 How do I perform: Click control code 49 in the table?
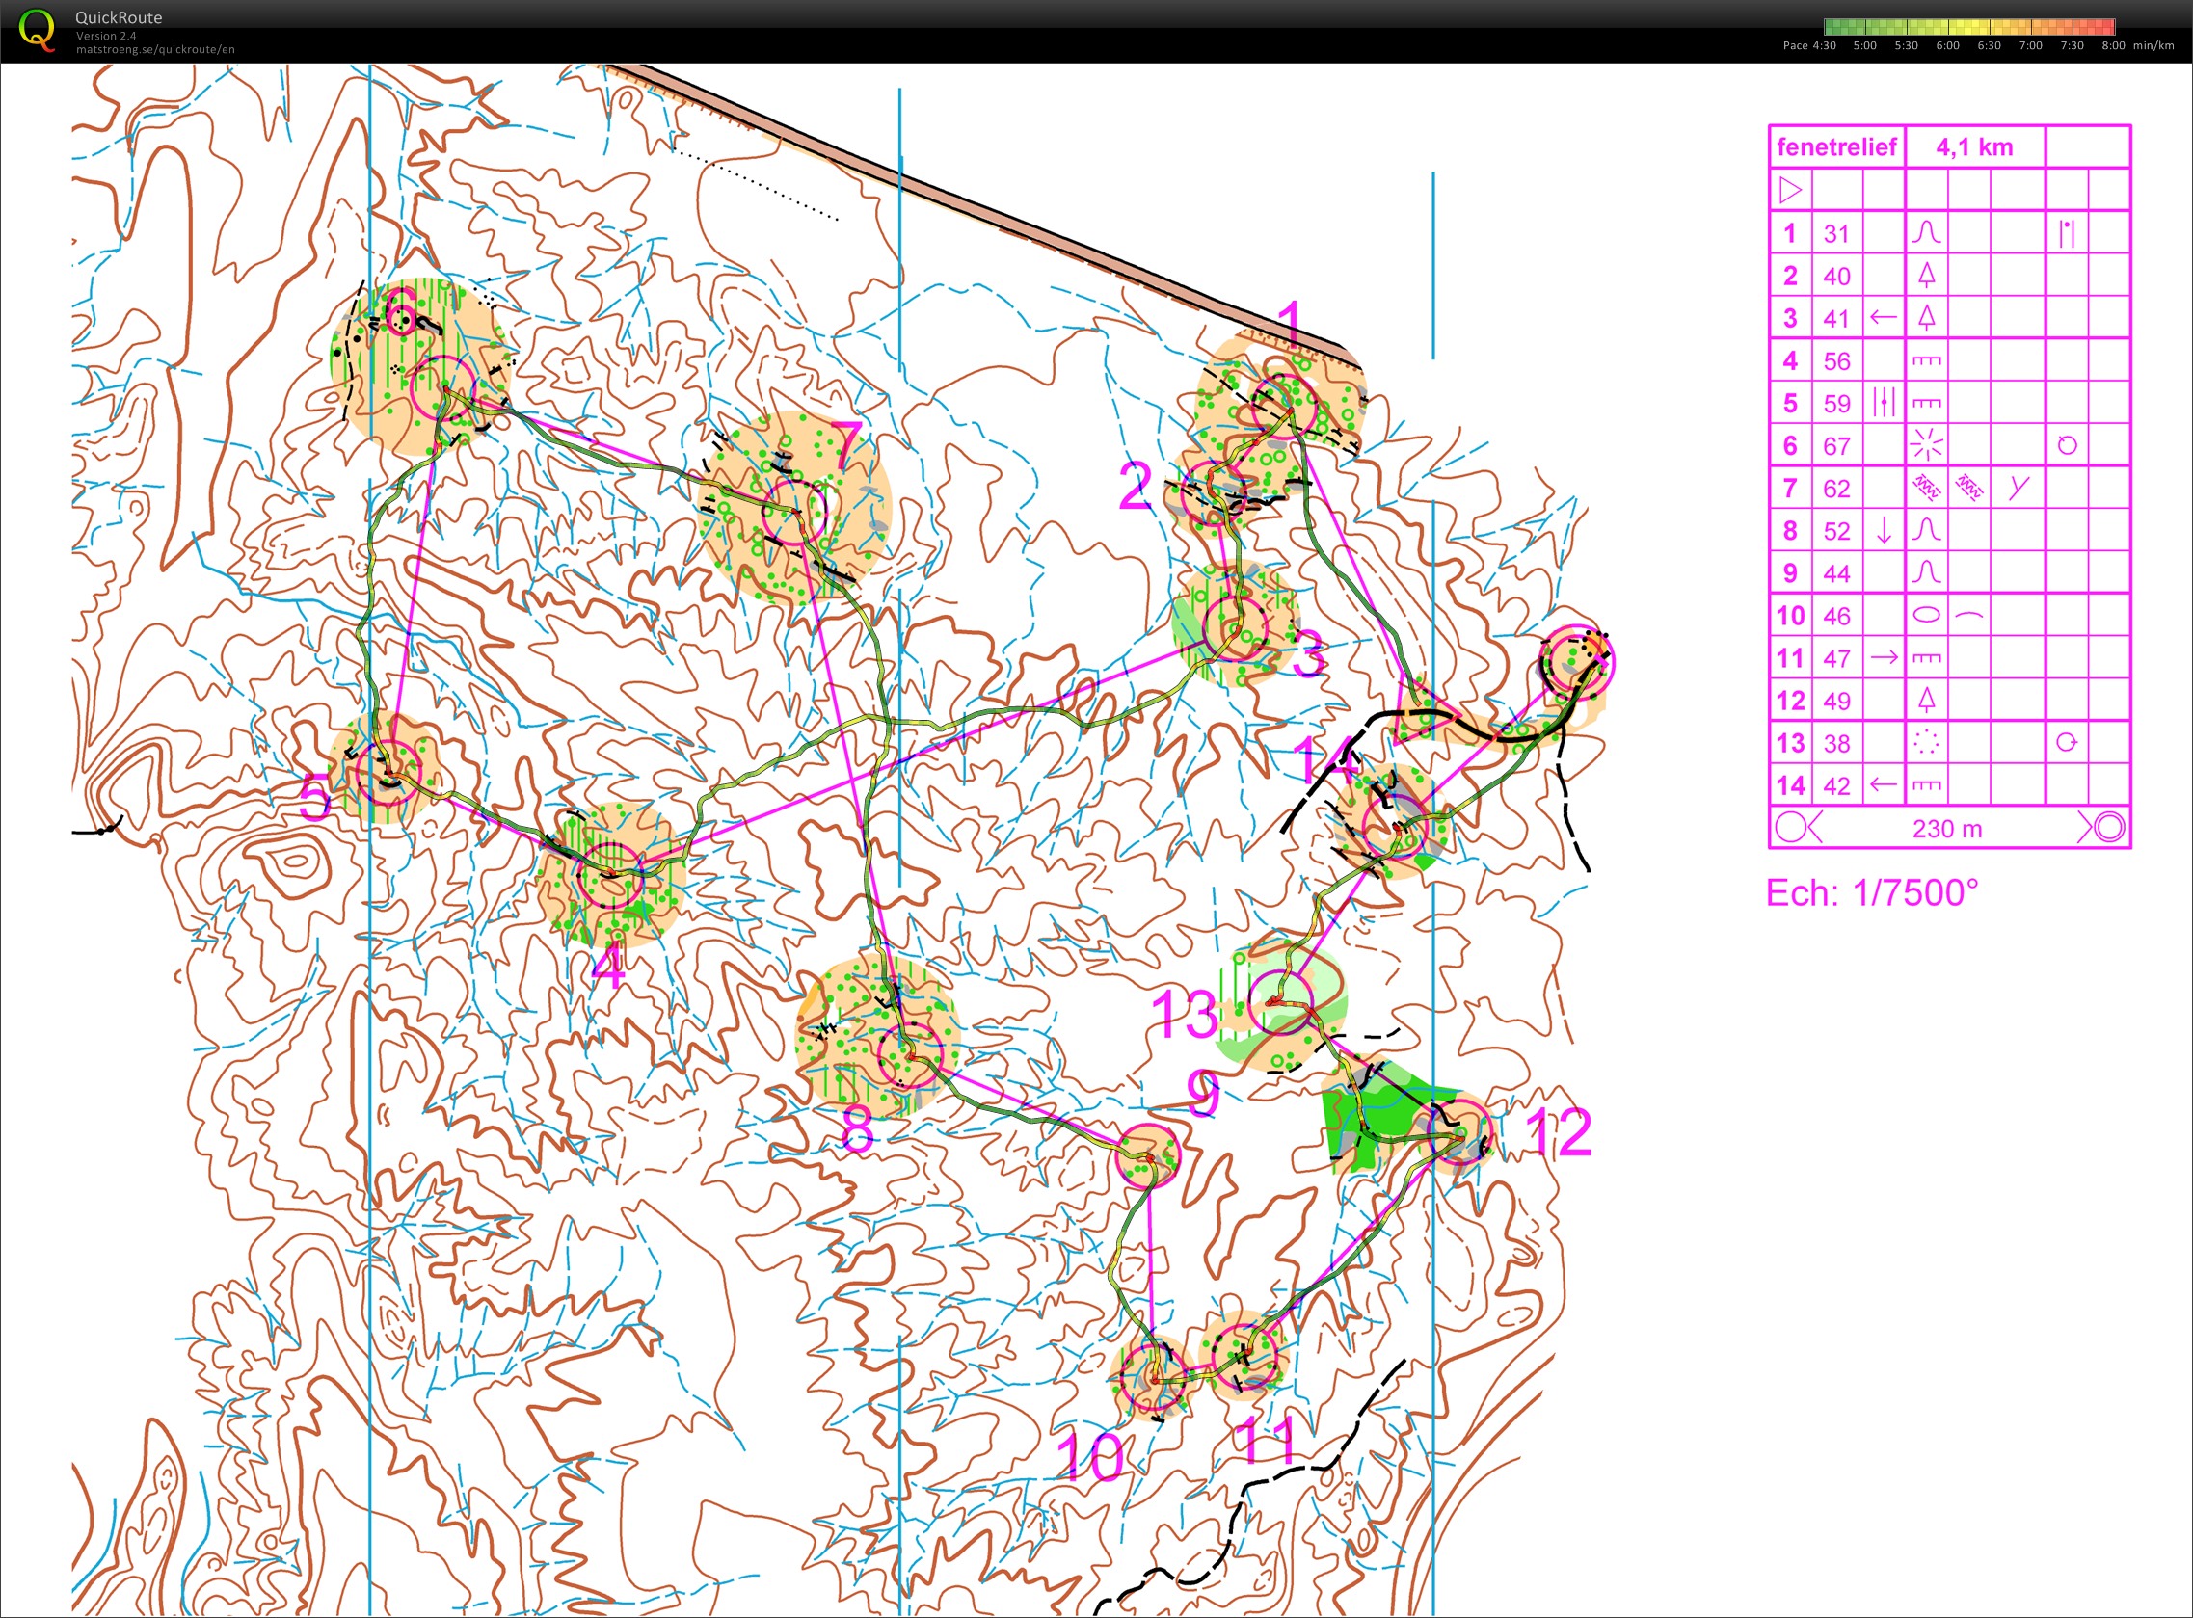point(1836,701)
